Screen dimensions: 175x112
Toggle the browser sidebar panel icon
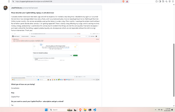(x=160, y=2)
